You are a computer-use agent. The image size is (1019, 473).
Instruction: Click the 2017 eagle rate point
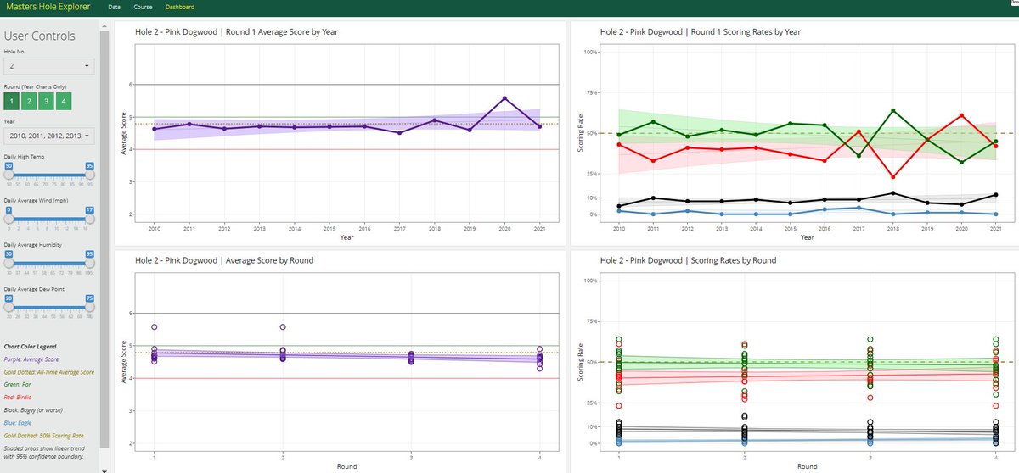pos(859,208)
